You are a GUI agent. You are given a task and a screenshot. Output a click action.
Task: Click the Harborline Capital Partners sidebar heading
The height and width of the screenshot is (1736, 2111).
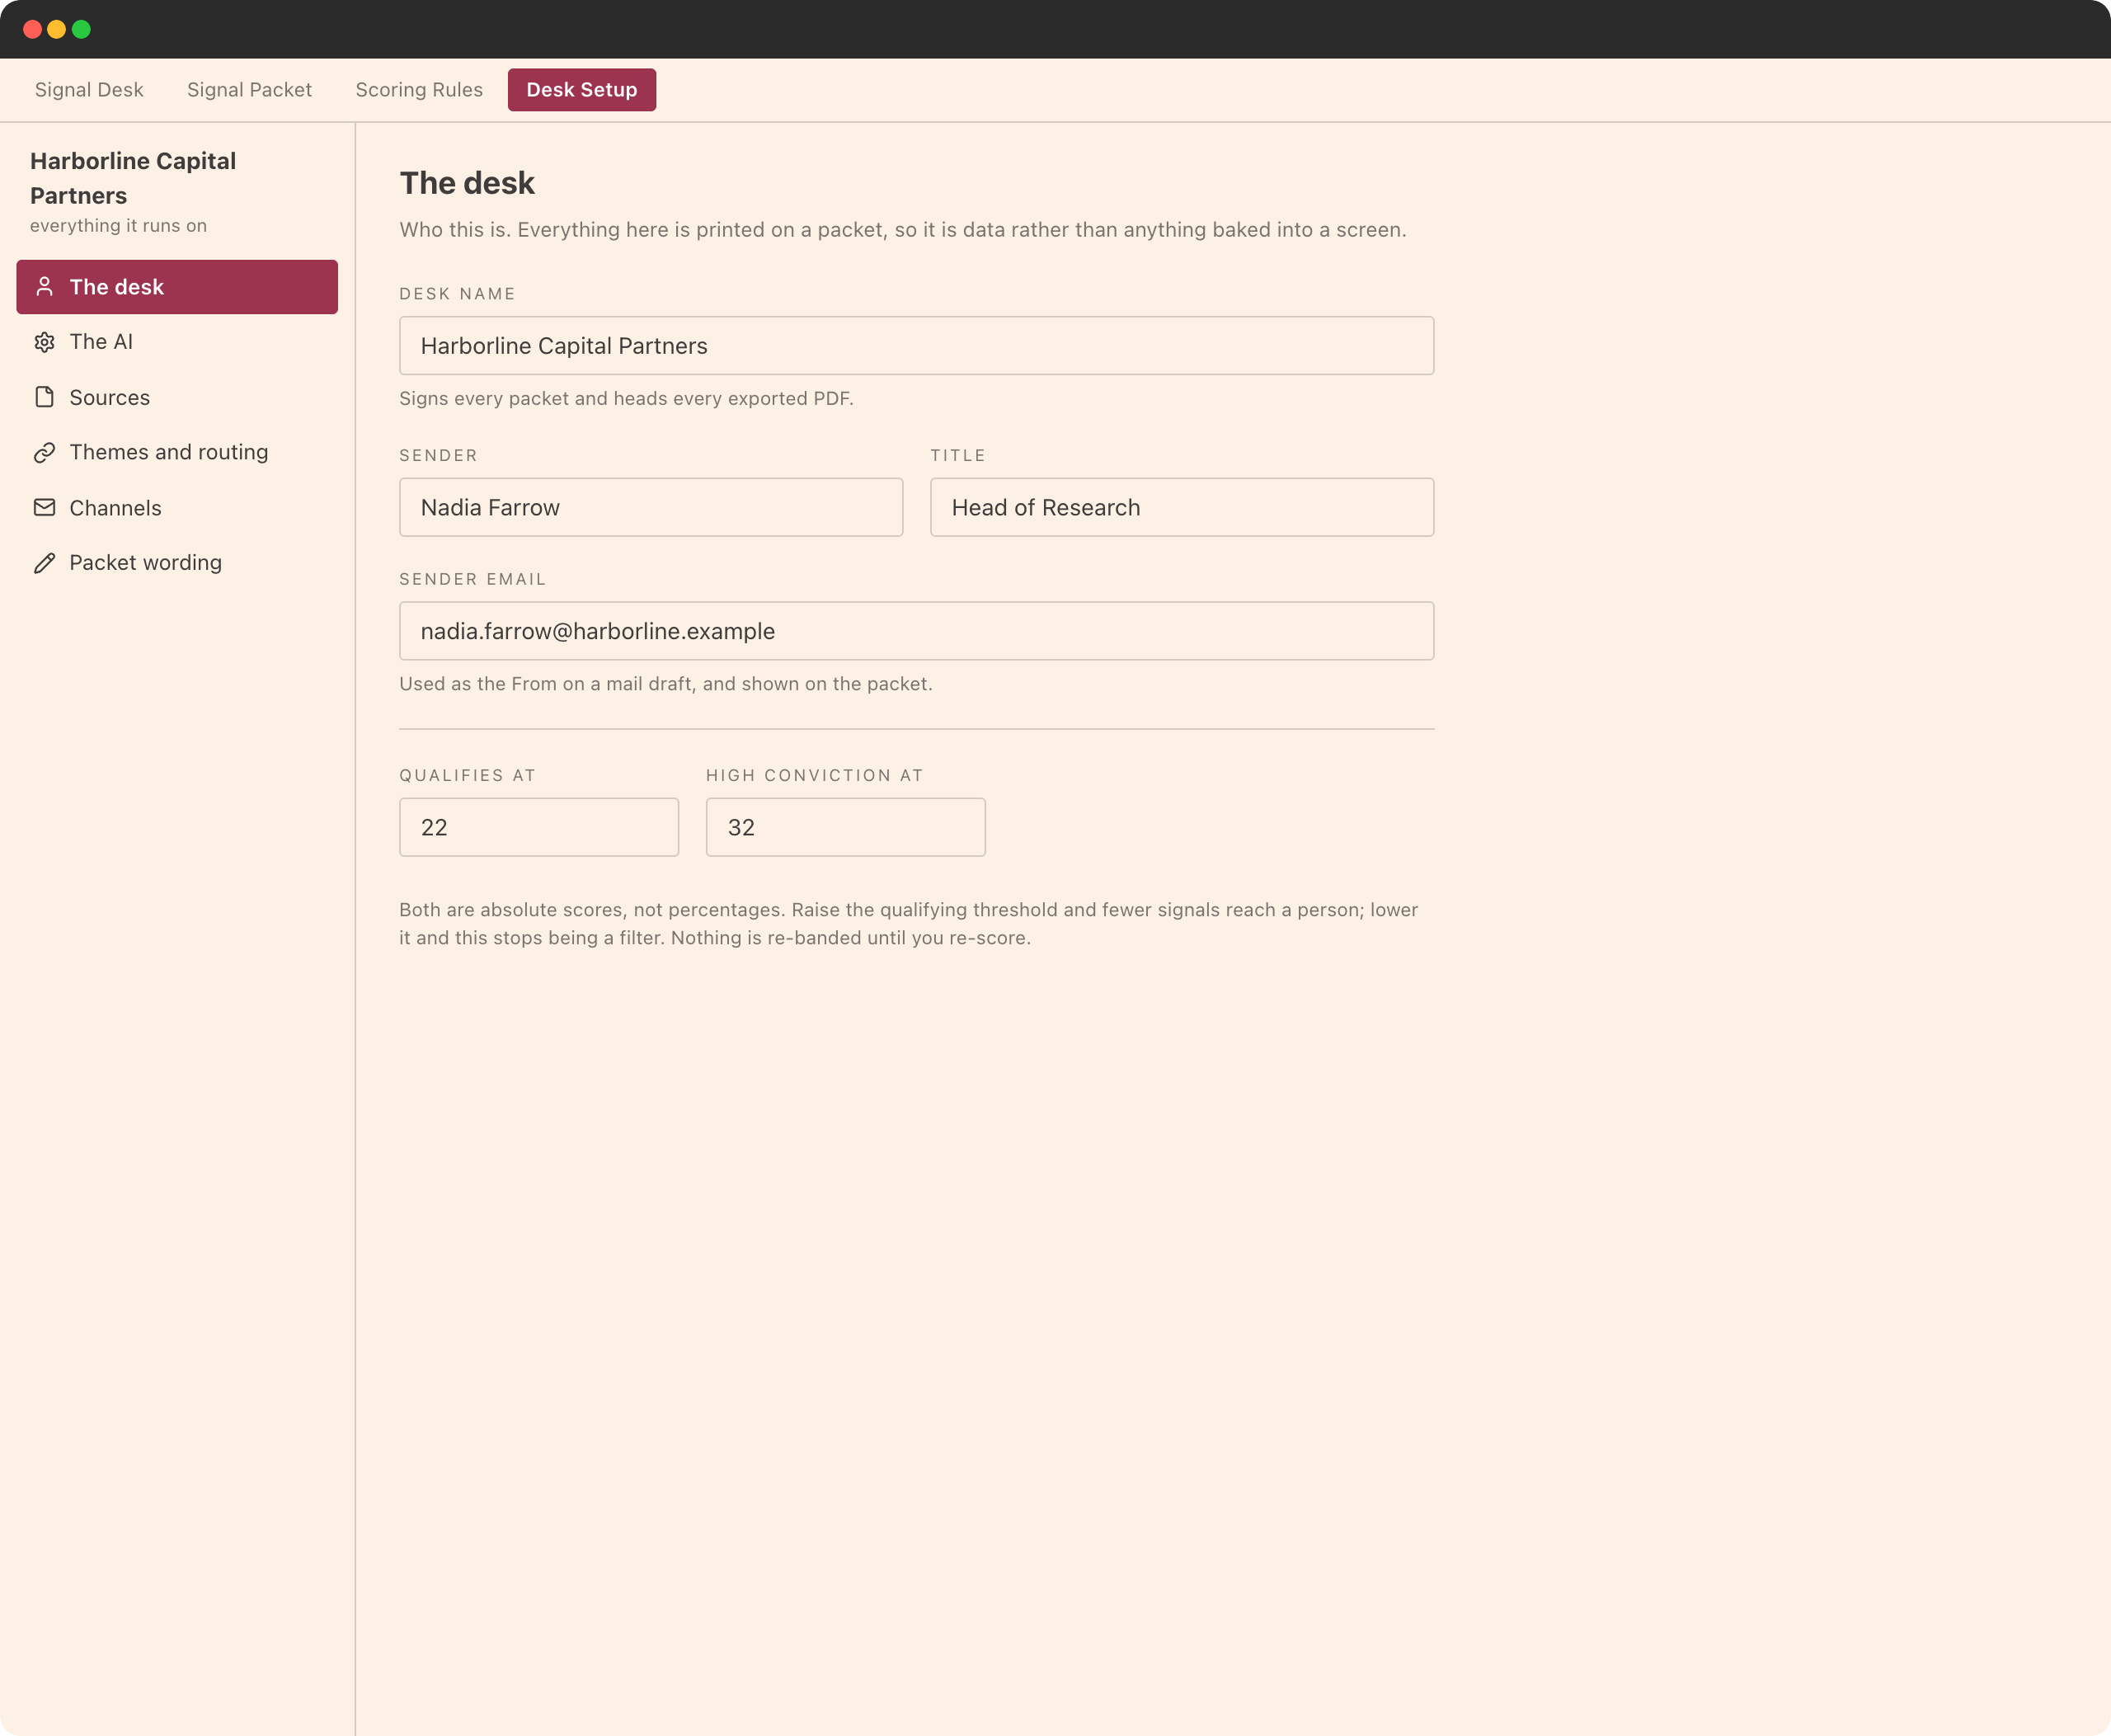point(133,178)
